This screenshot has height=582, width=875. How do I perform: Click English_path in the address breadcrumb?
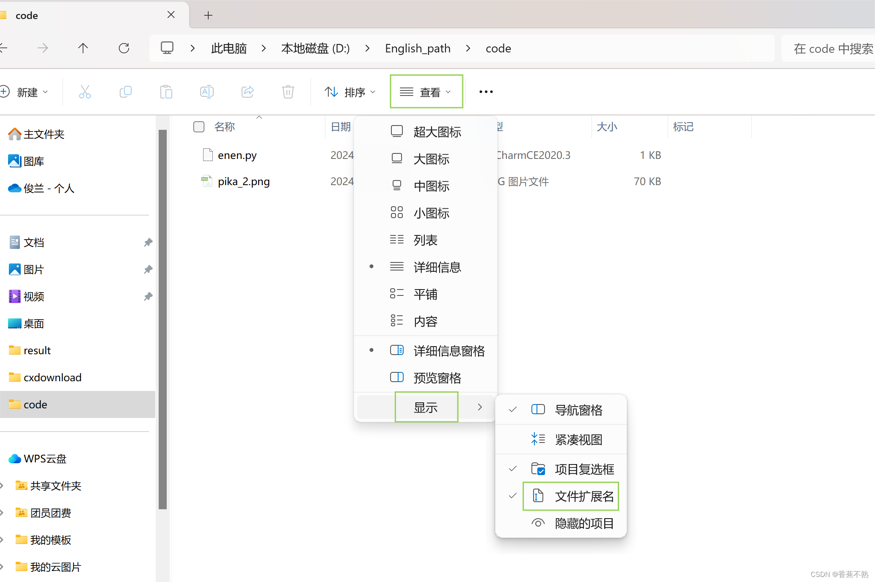coord(418,48)
